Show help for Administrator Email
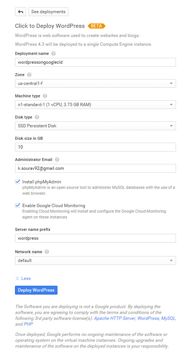The width and height of the screenshot is (191, 356). tap(57, 160)
